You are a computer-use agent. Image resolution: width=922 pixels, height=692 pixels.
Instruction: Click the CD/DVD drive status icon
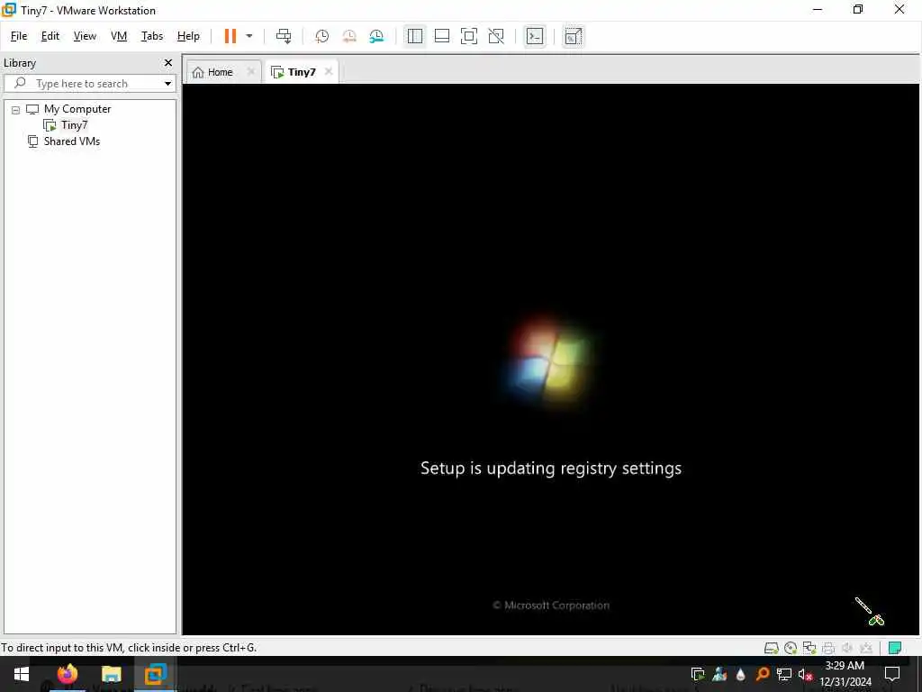tap(791, 648)
